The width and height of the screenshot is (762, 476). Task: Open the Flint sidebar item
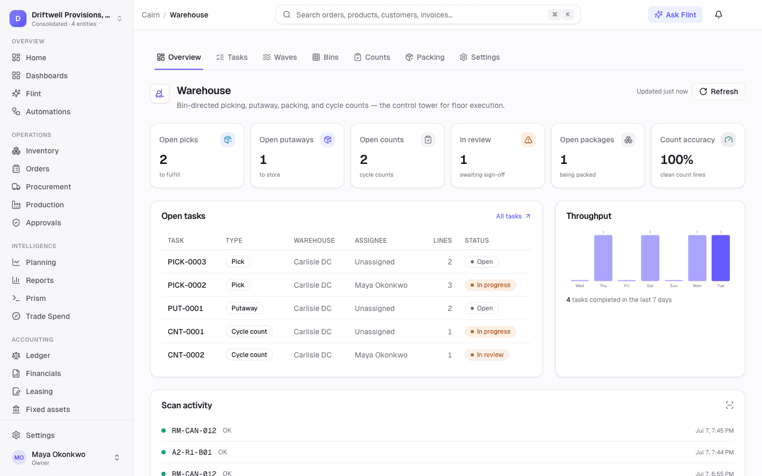[66, 94]
